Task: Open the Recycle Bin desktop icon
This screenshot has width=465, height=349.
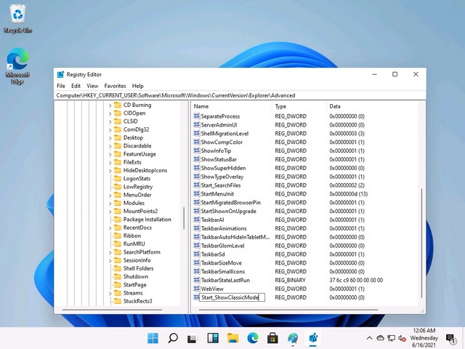Action: click(17, 16)
